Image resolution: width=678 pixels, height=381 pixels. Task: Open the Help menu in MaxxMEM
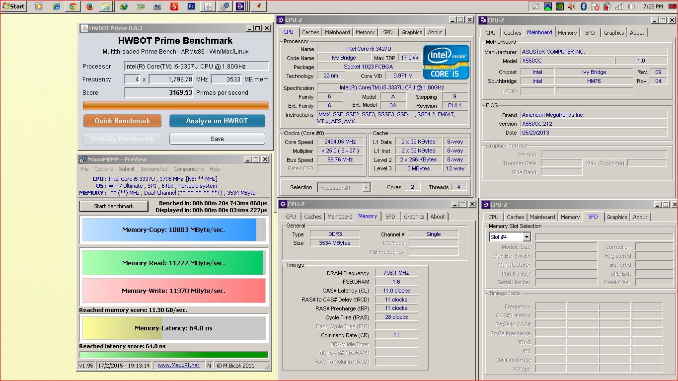[215, 169]
